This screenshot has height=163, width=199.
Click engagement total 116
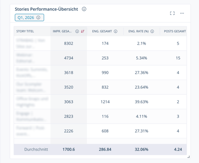click(105, 116)
